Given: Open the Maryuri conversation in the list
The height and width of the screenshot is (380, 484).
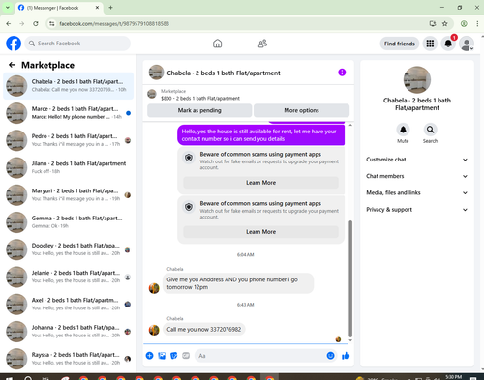Looking at the screenshot, I should point(68,195).
